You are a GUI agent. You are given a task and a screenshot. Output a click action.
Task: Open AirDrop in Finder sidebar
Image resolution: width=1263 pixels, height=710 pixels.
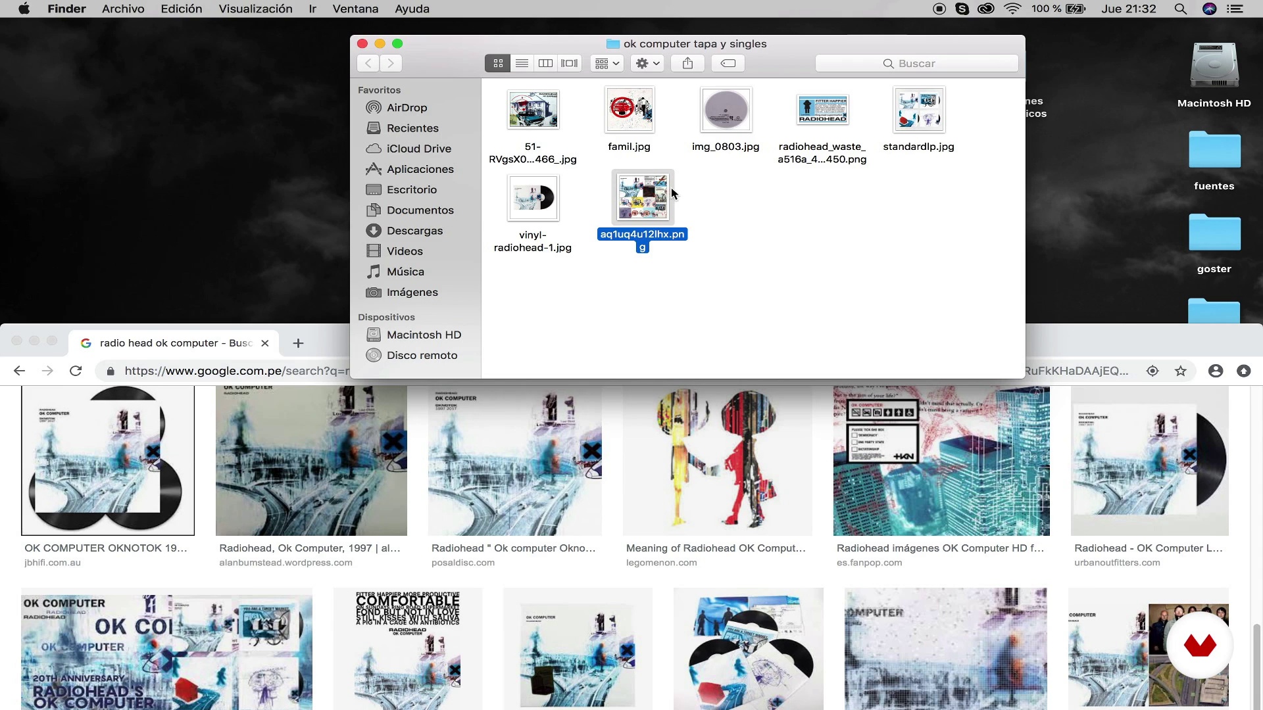pyautogui.click(x=406, y=108)
